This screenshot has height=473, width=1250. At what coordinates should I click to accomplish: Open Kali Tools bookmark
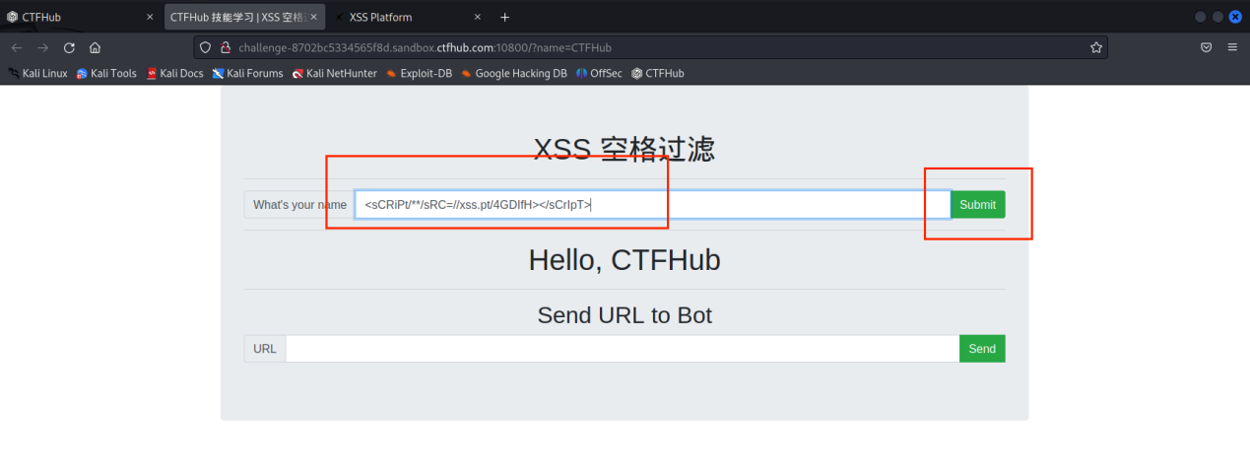pyautogui.click(x=106, y=73)
